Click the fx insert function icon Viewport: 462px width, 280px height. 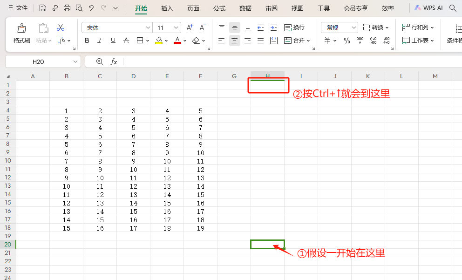[x=114, y=61]
